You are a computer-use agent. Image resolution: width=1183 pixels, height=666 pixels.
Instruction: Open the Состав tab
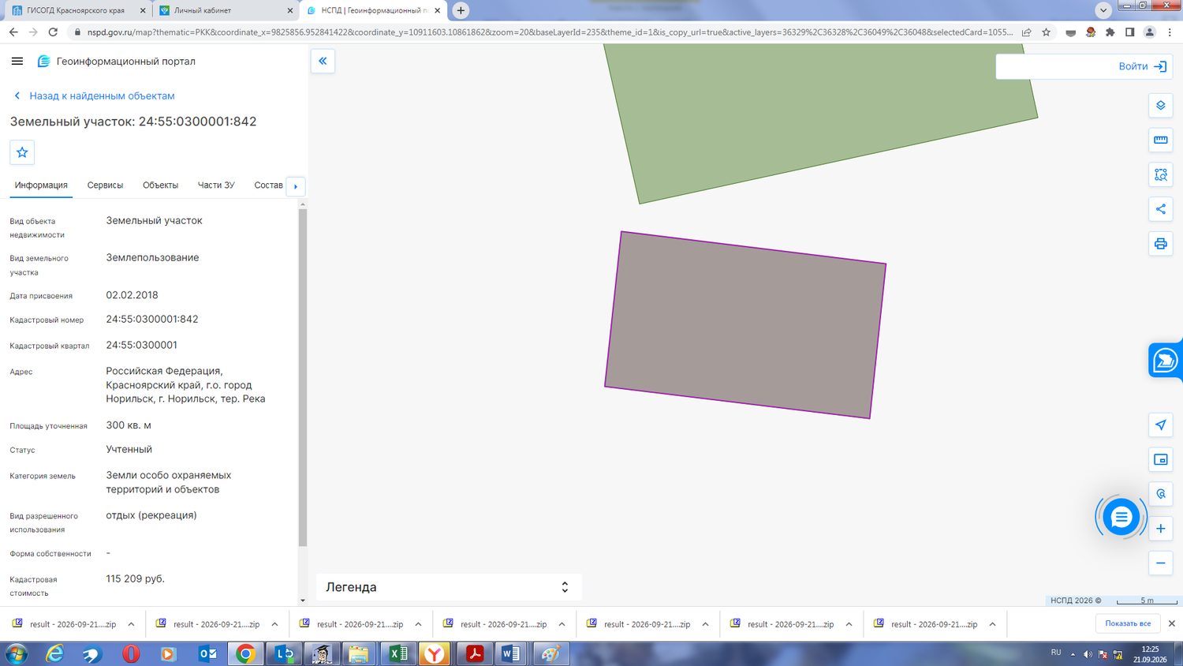268,185
